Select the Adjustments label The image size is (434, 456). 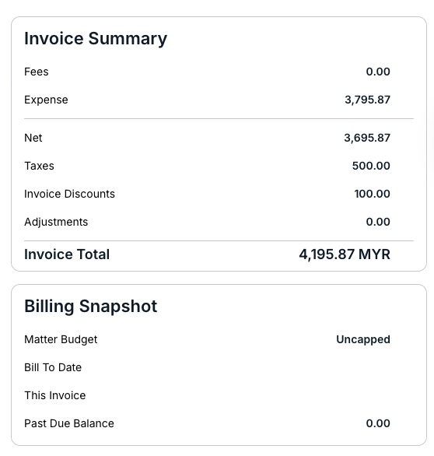56,223
